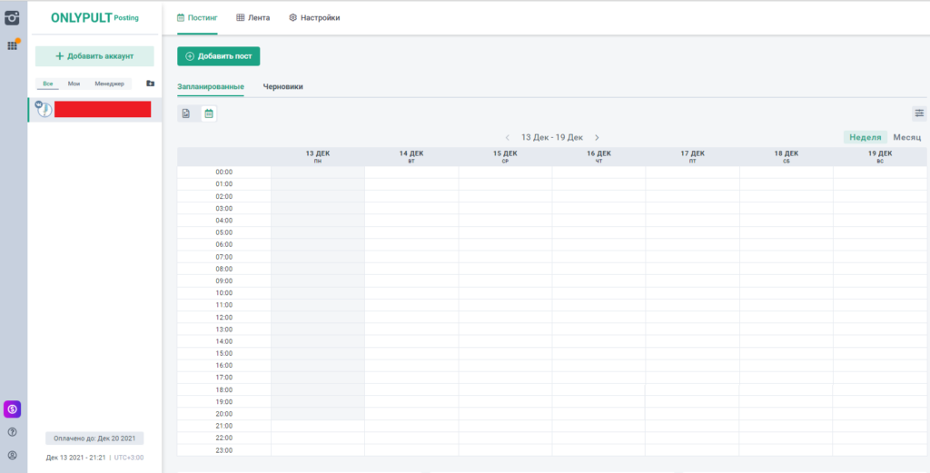
Task: Open the help question mark icon
Action: [13, 432]
